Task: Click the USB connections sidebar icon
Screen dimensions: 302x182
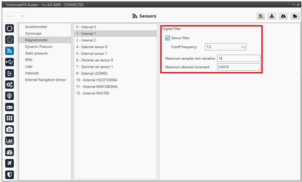Action: [x=10, y=62]
